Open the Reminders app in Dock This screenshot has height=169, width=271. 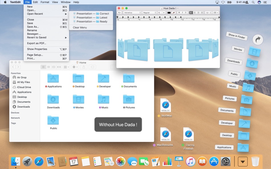click(97, 161)
